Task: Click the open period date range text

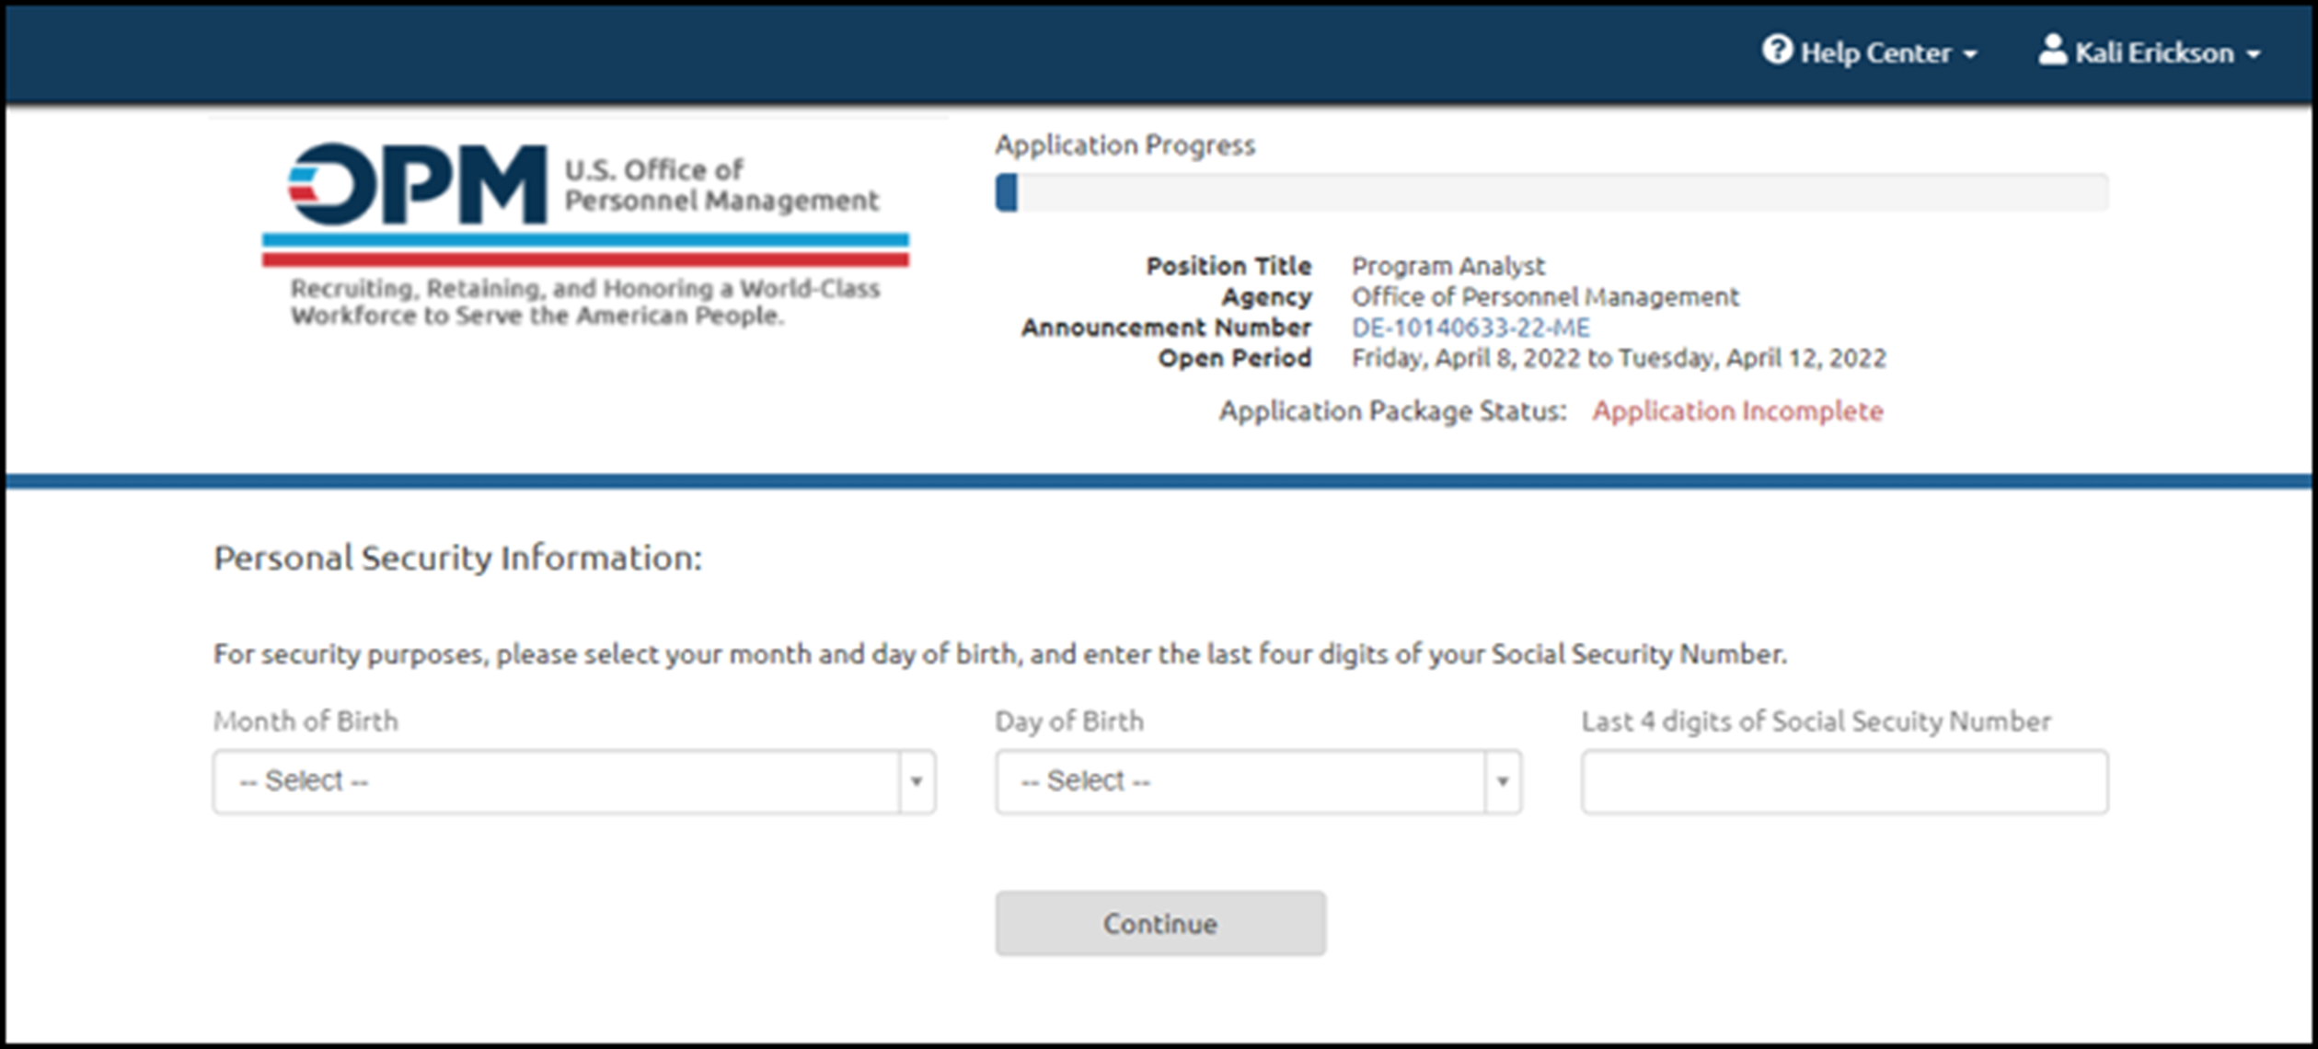Action: click(1619, 358)
